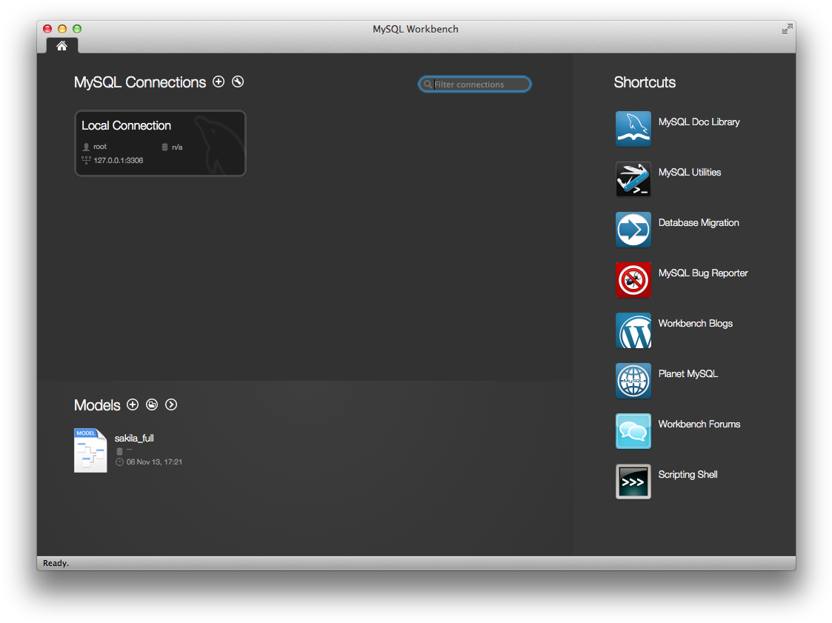
Task: Click the Local Connection title text
Action: click(126, 125)
